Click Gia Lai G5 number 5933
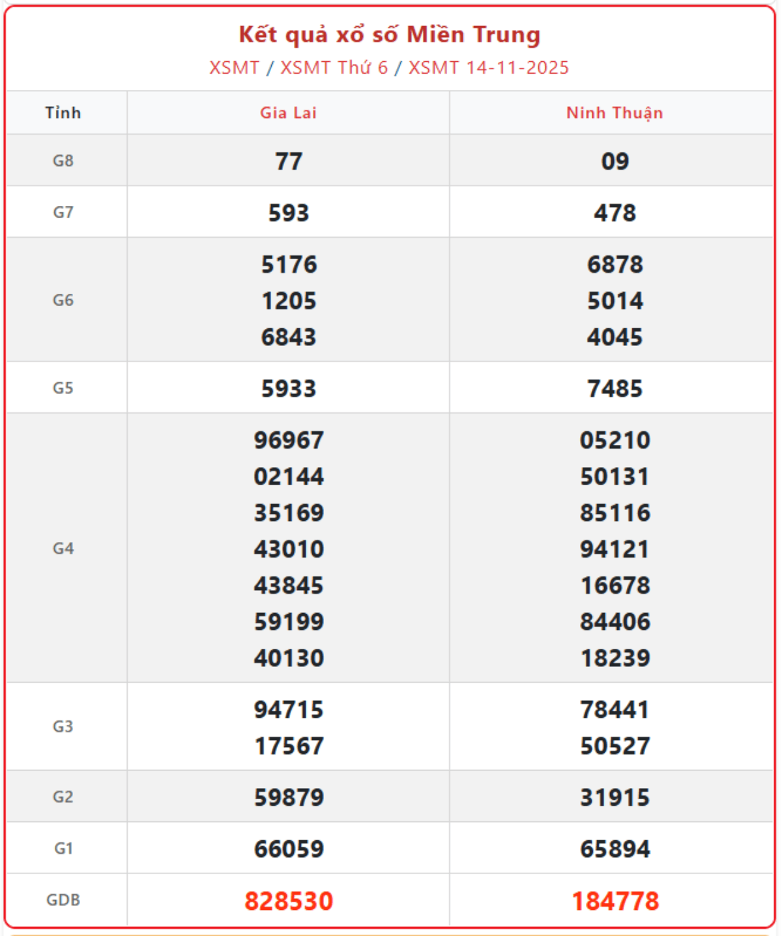Viewport: 782px width, 936px height. [289, 388]
